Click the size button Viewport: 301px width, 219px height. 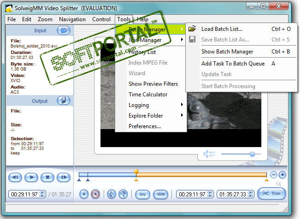tap(161, 194)
